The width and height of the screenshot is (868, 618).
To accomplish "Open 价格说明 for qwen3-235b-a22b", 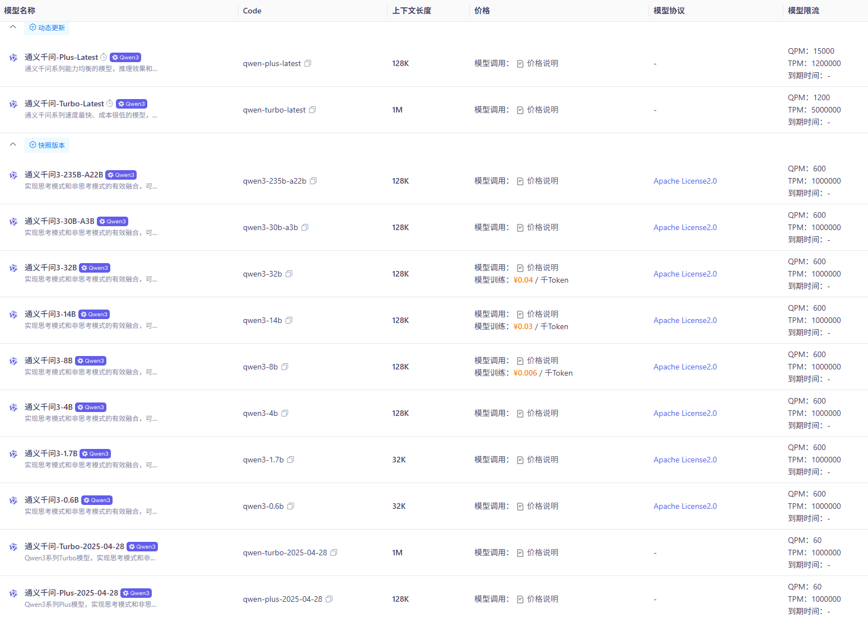I will pos(538,181).
